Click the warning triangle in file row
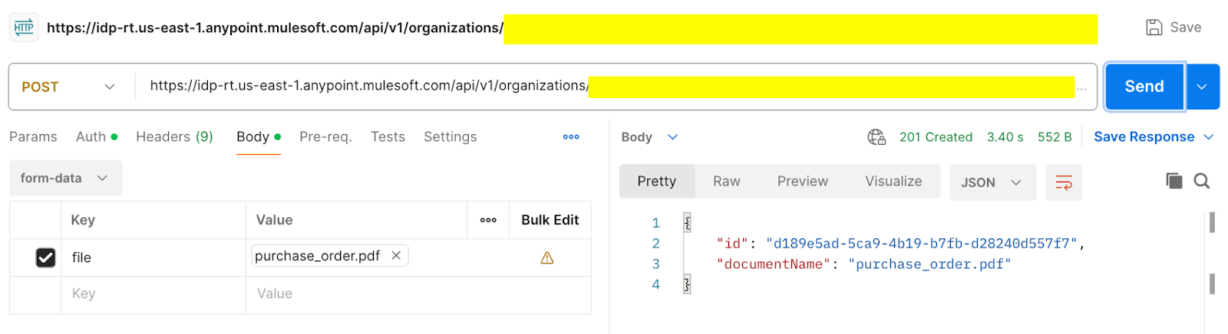This screenshot has width=1228, height=334. point(547,258)
